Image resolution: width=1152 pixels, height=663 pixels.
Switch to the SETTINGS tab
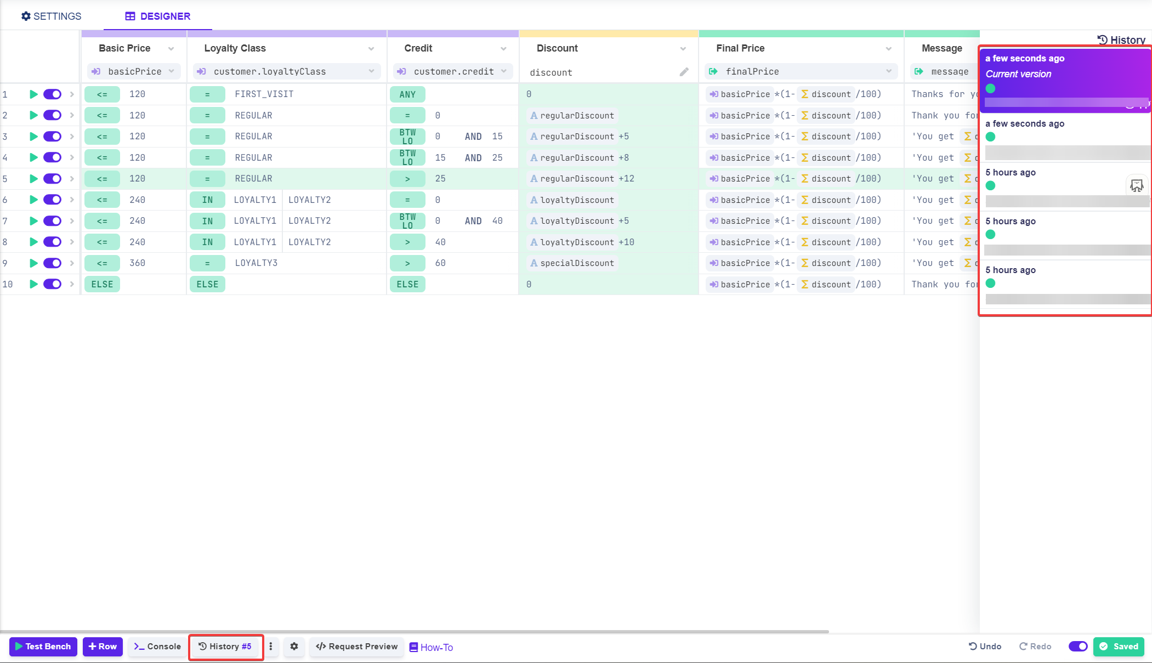click(52, 16)
